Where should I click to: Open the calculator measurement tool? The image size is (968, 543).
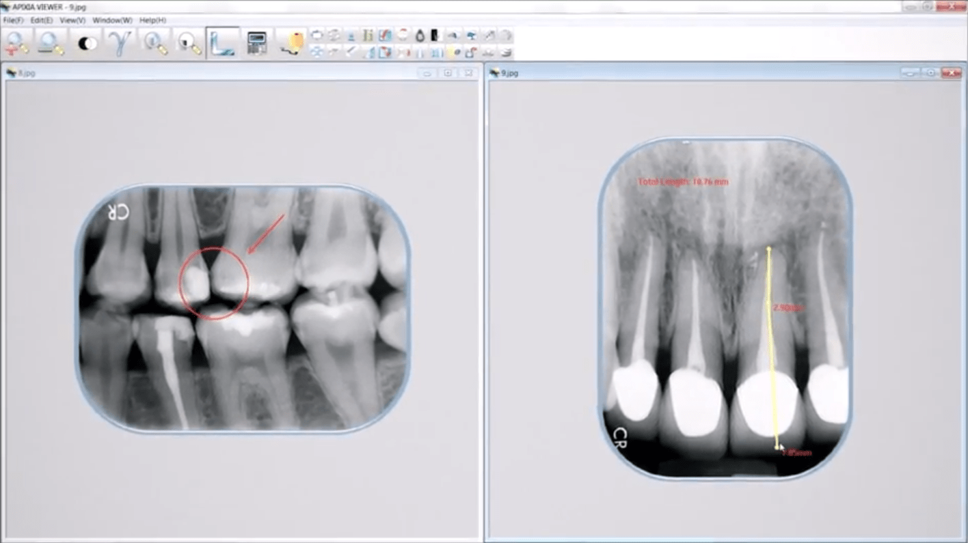tap(258, 41)
